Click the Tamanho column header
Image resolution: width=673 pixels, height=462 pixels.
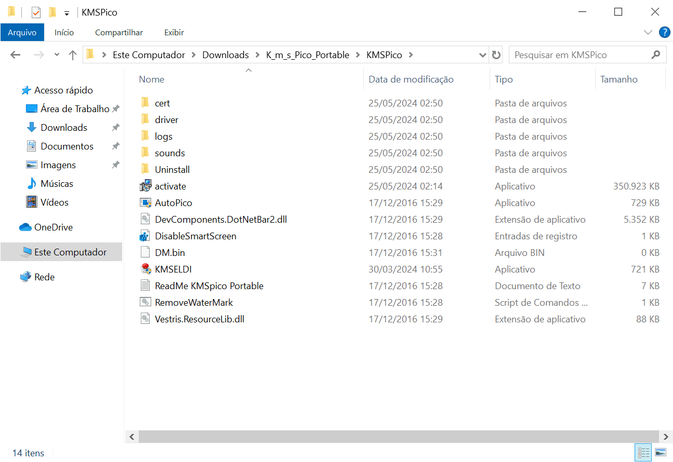pyautogui.click(x=618, y=79)
